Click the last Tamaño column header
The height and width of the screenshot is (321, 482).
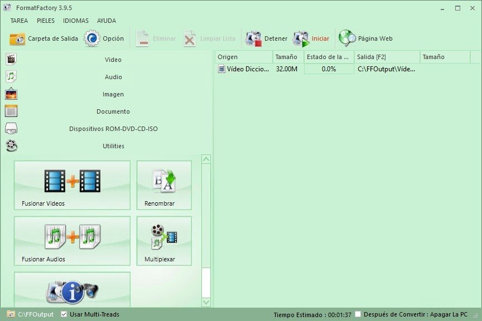(445, 57)
